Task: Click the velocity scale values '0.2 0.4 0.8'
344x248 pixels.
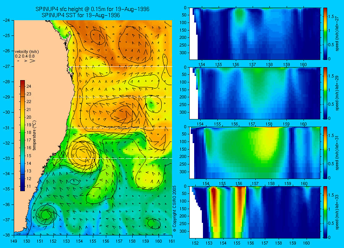Action: pyautogui.click(x=25, y=56)
